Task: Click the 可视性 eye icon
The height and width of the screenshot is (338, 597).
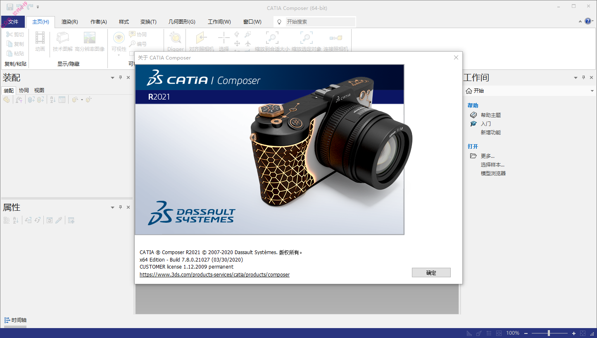Action: [x=119, y=38]
